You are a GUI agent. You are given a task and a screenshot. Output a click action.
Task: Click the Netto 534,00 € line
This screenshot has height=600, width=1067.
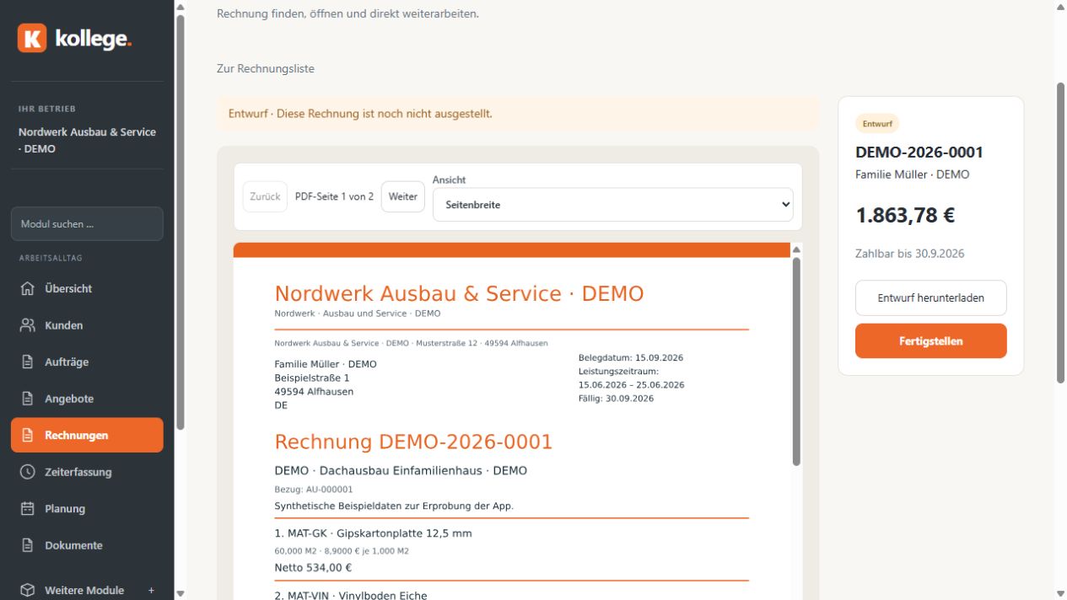click(313, 568)
